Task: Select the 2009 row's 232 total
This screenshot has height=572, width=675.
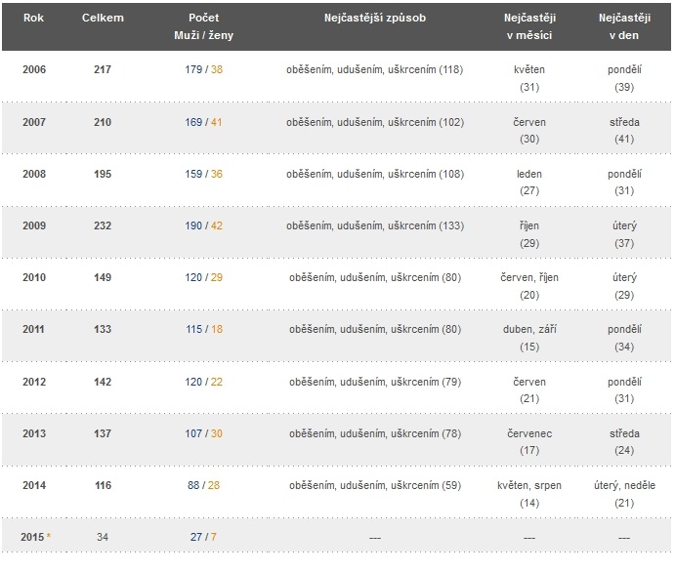Action: (103, 225)
